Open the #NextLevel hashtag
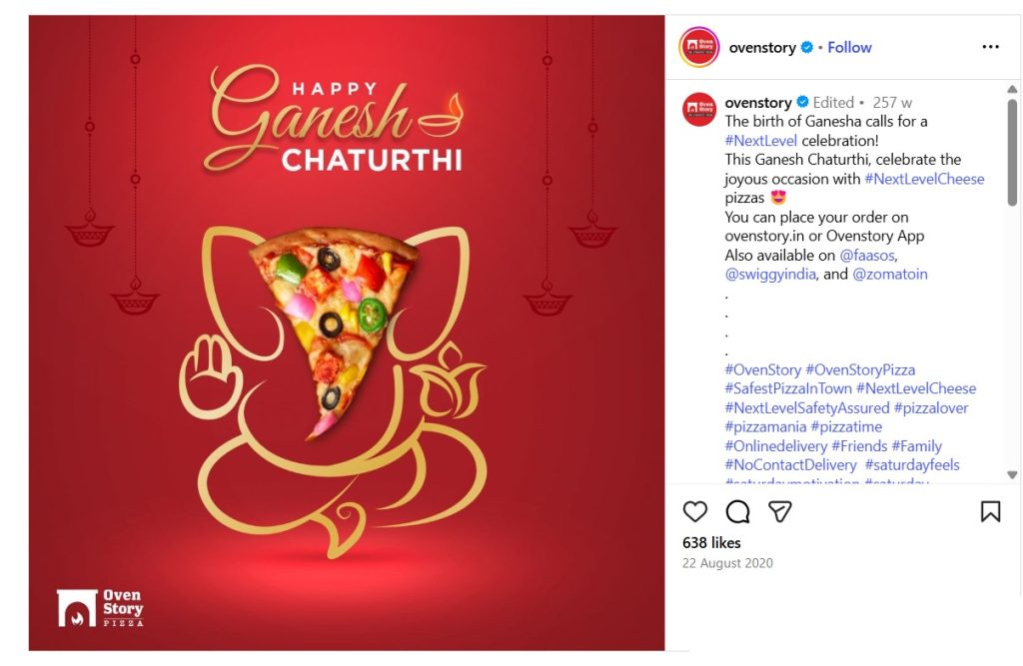 [760, 140]
